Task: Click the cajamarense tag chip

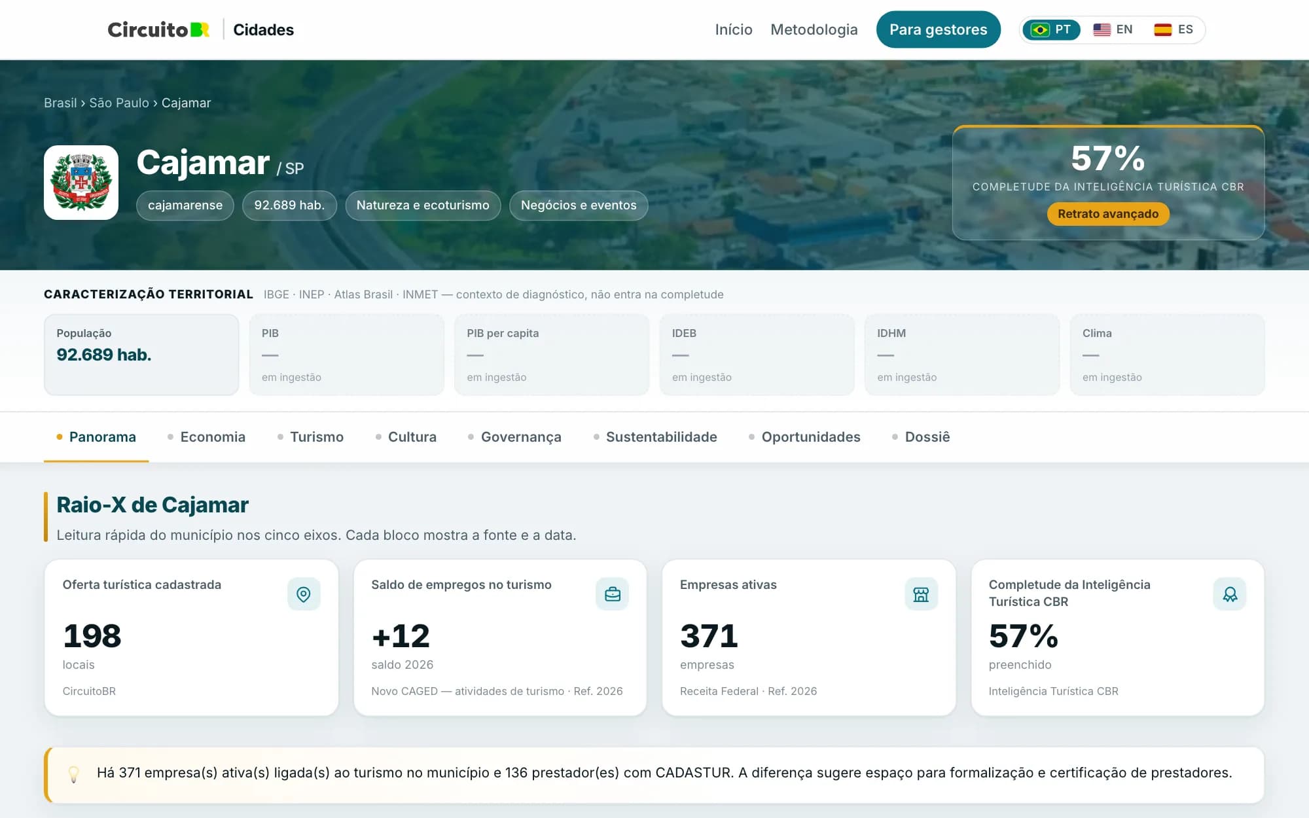Action: pyautogui.click(x=185, y=205)
